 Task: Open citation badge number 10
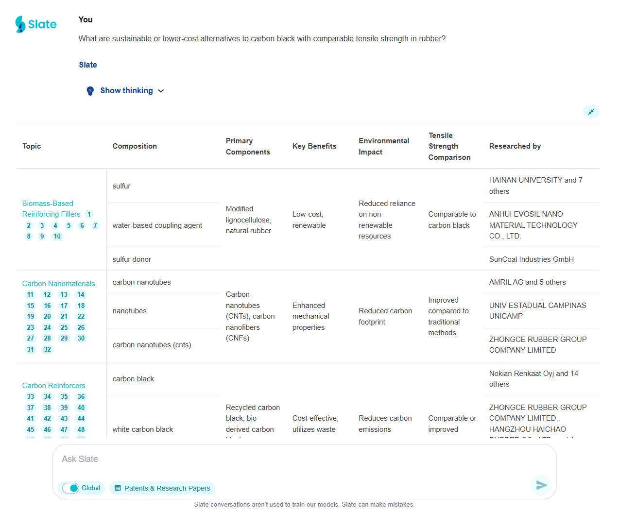coord(57,237)
